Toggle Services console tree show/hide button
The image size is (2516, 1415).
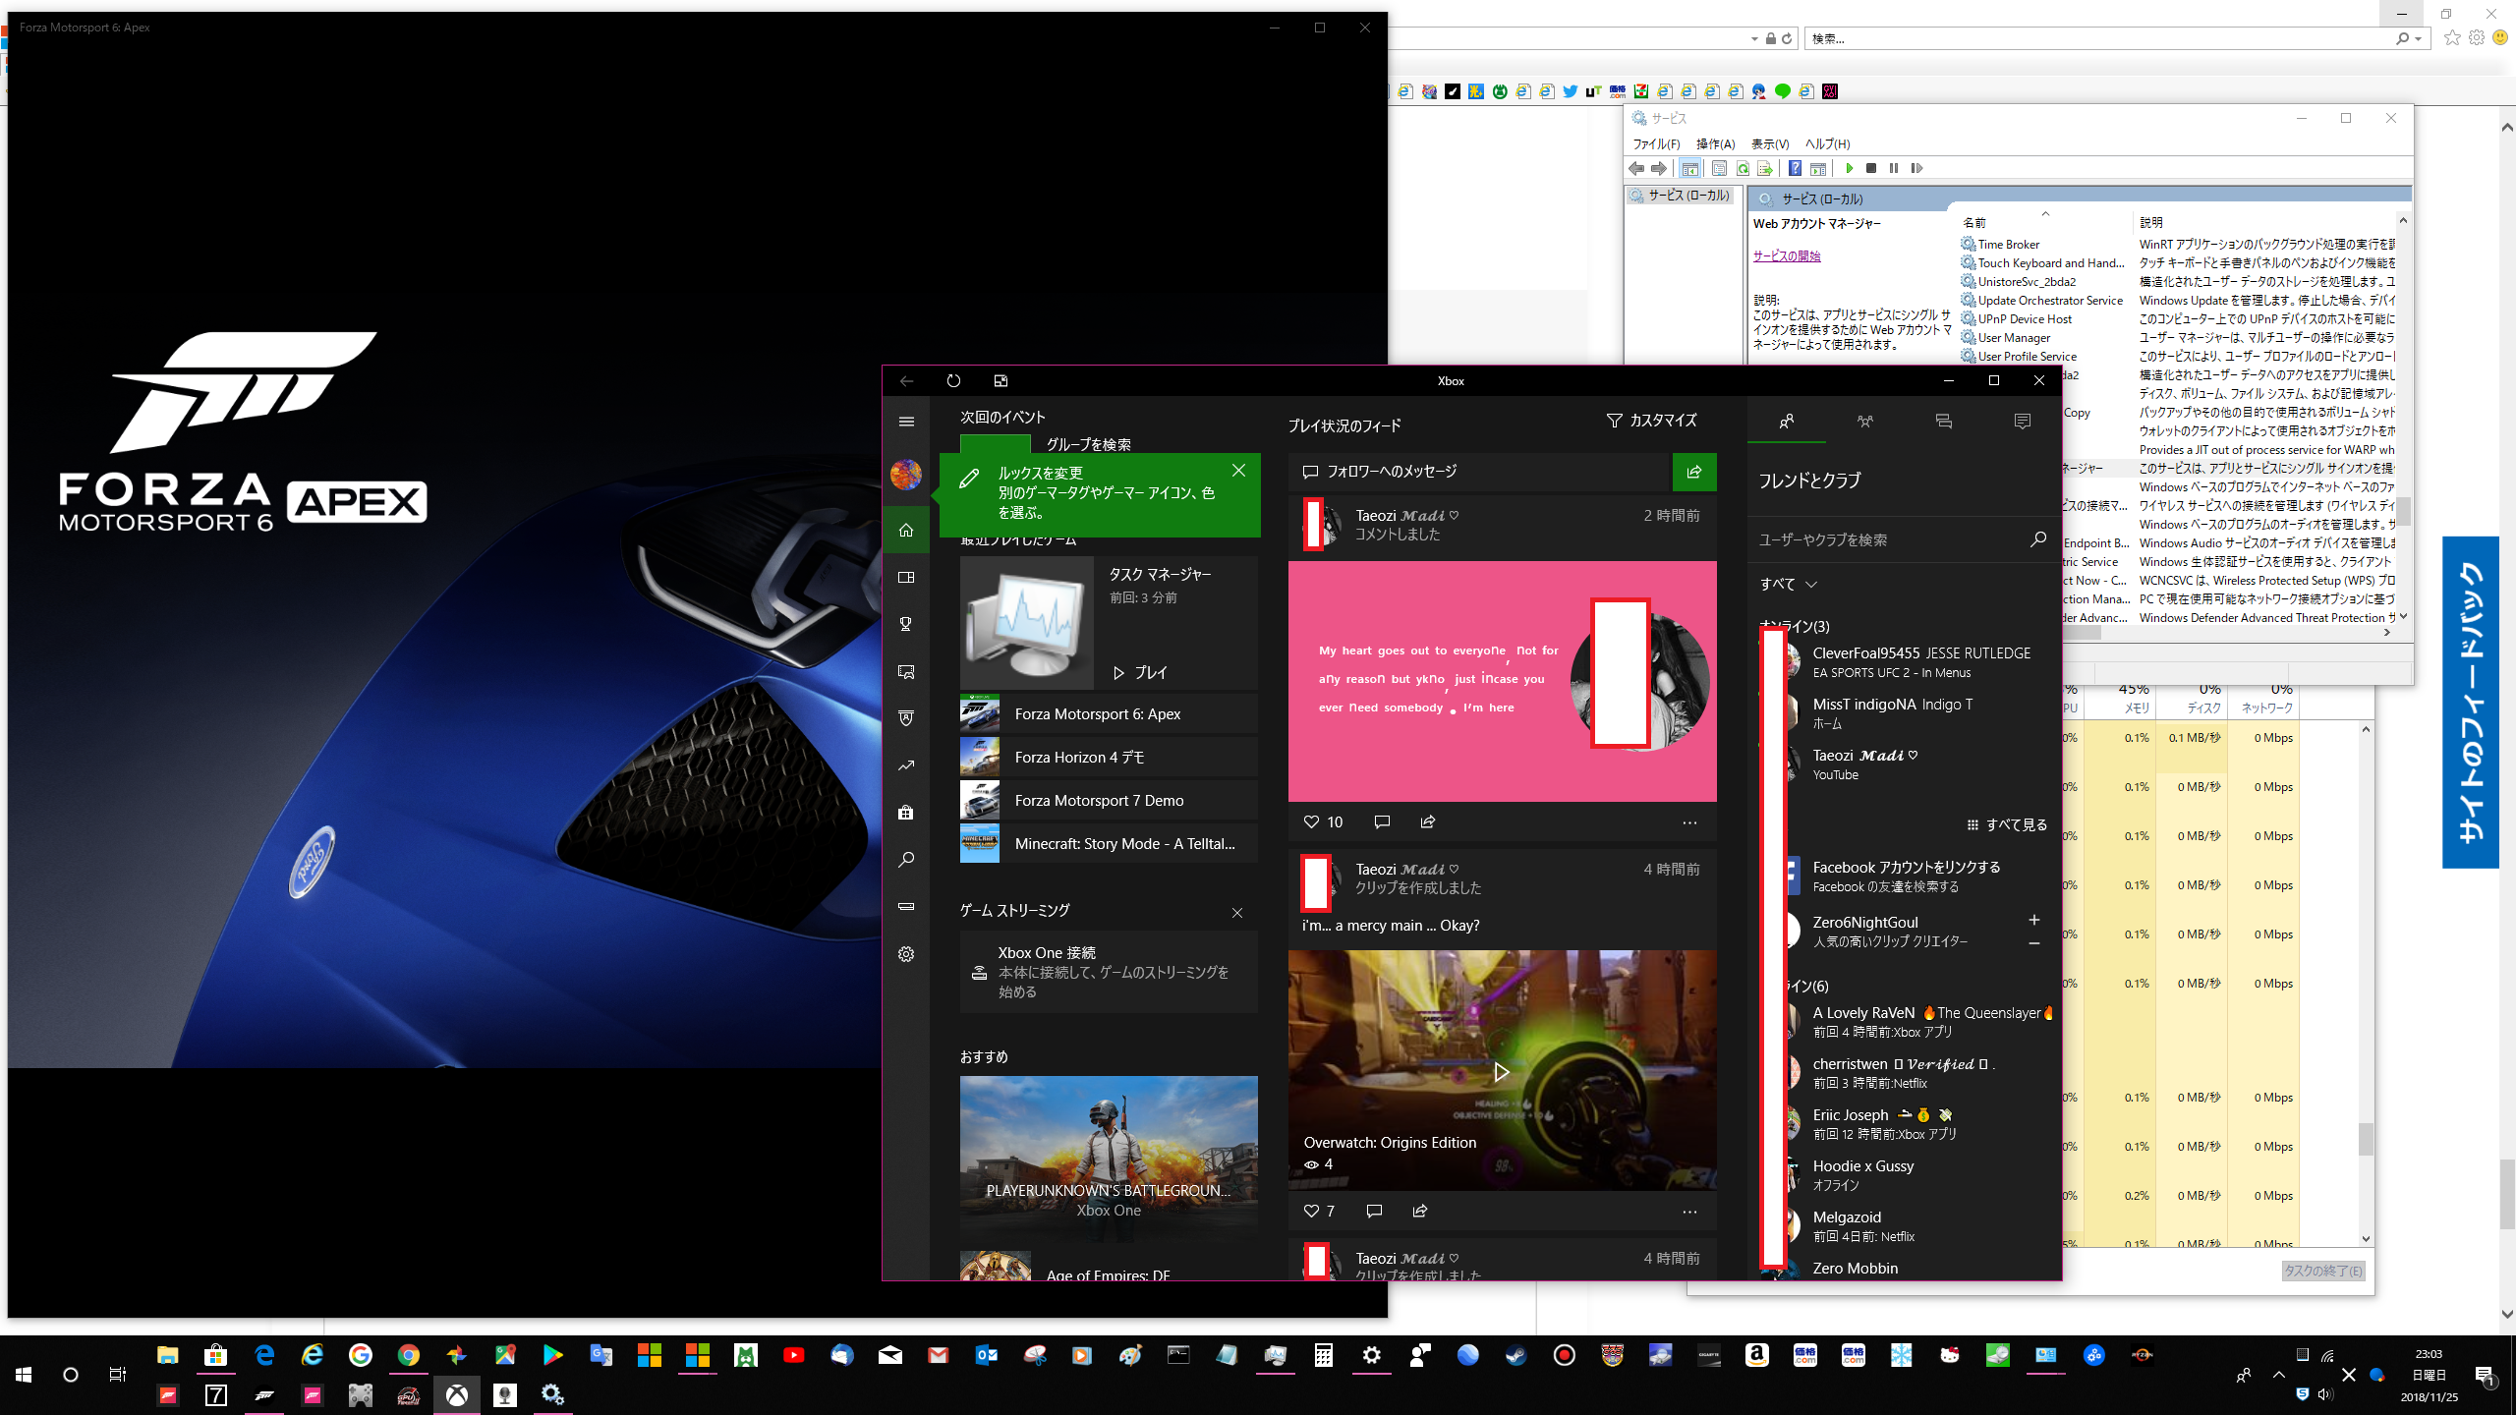coord(1690,168)
